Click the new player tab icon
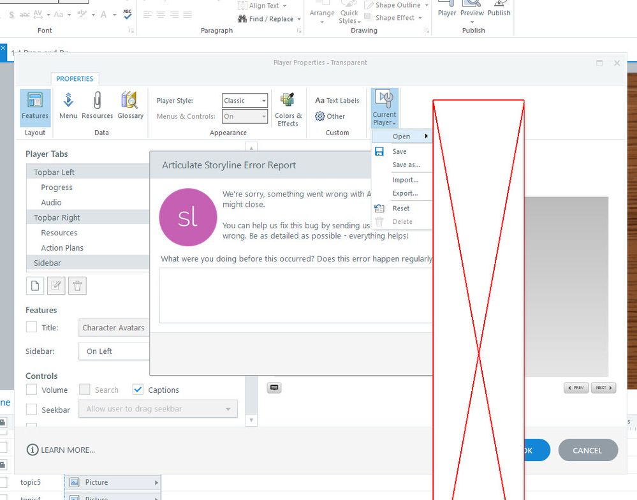 [35, 286]
